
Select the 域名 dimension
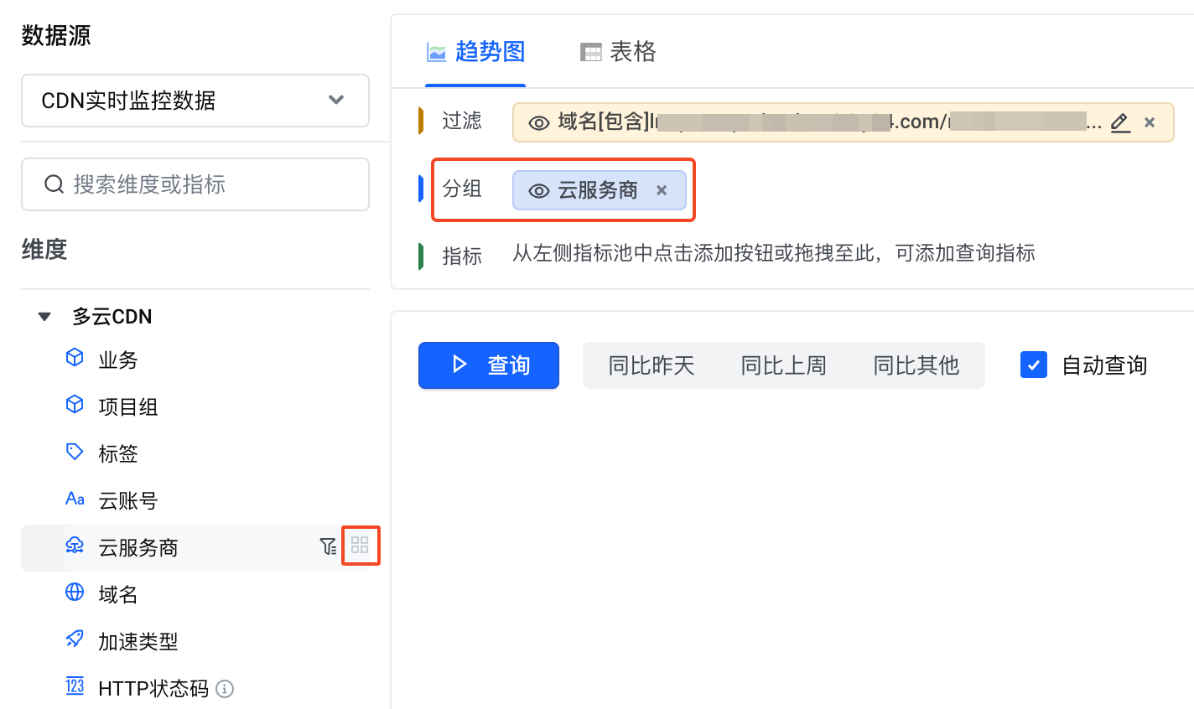click(118, 595)
